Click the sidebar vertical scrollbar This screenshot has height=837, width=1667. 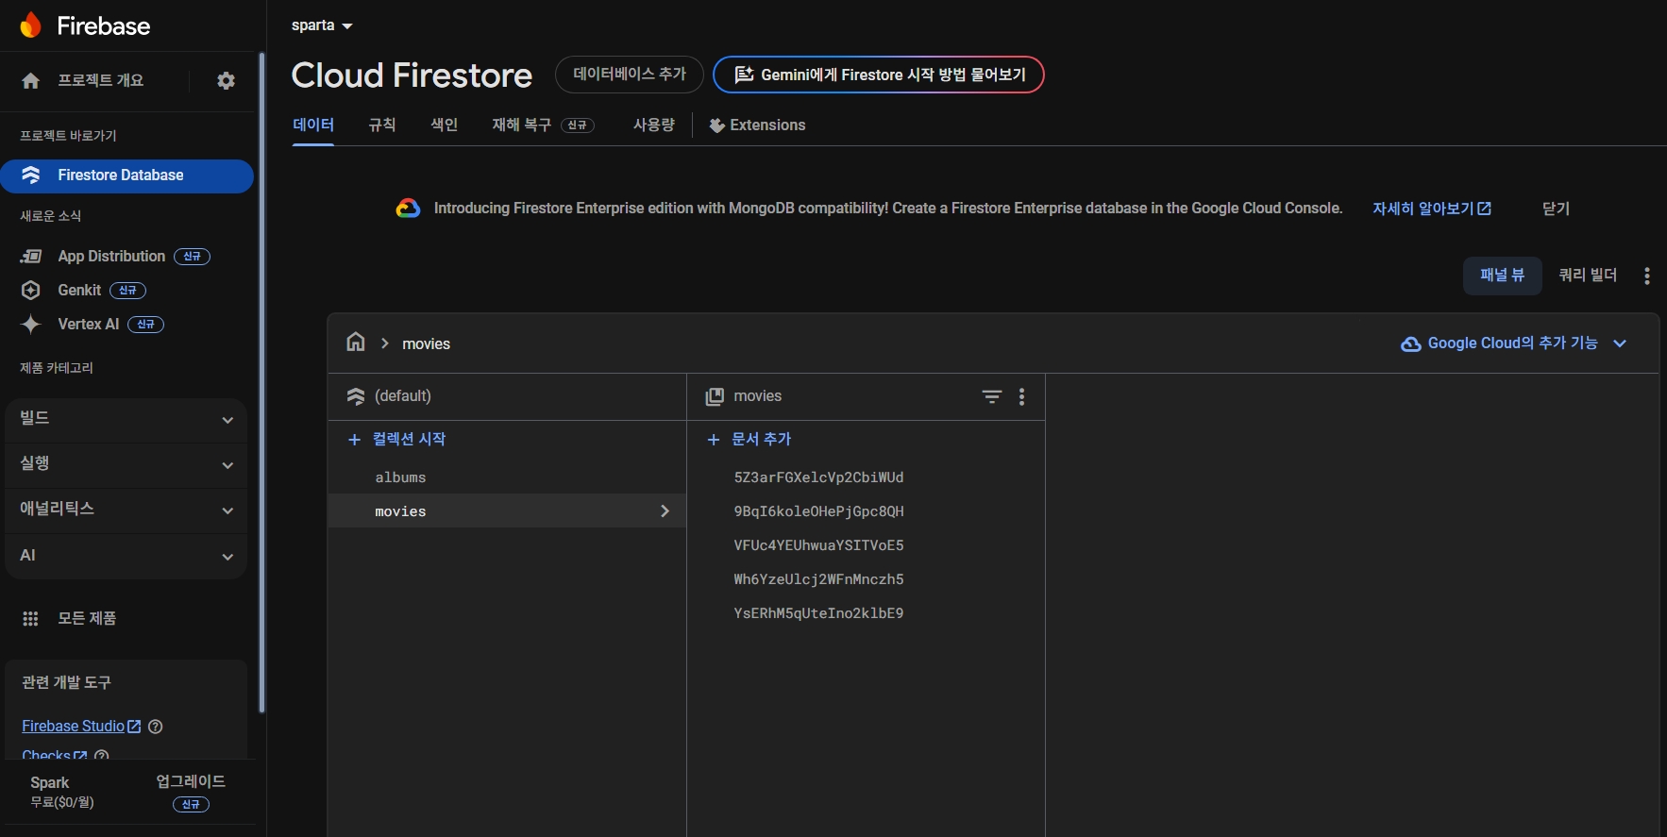(261, 382)
